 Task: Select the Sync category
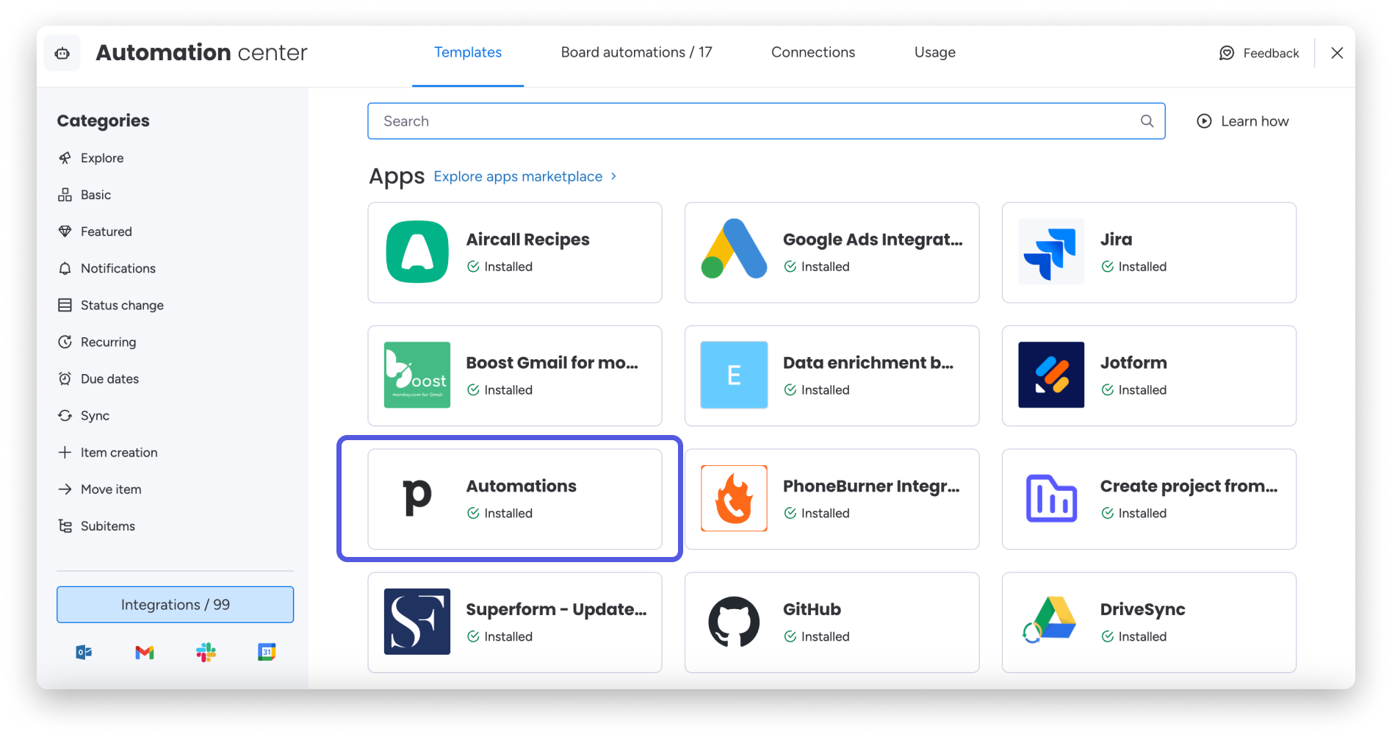click(x=84, y=415)
